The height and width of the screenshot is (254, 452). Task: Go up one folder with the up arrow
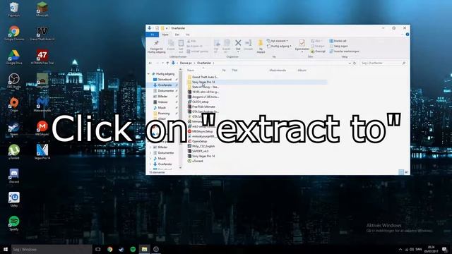(167, 63)
